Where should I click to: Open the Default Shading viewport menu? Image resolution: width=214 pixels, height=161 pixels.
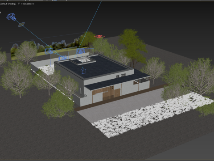[8, 4]
